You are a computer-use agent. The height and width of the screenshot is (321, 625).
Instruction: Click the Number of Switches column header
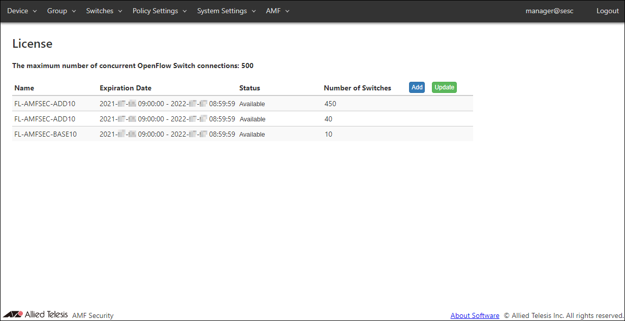point(357,88)
